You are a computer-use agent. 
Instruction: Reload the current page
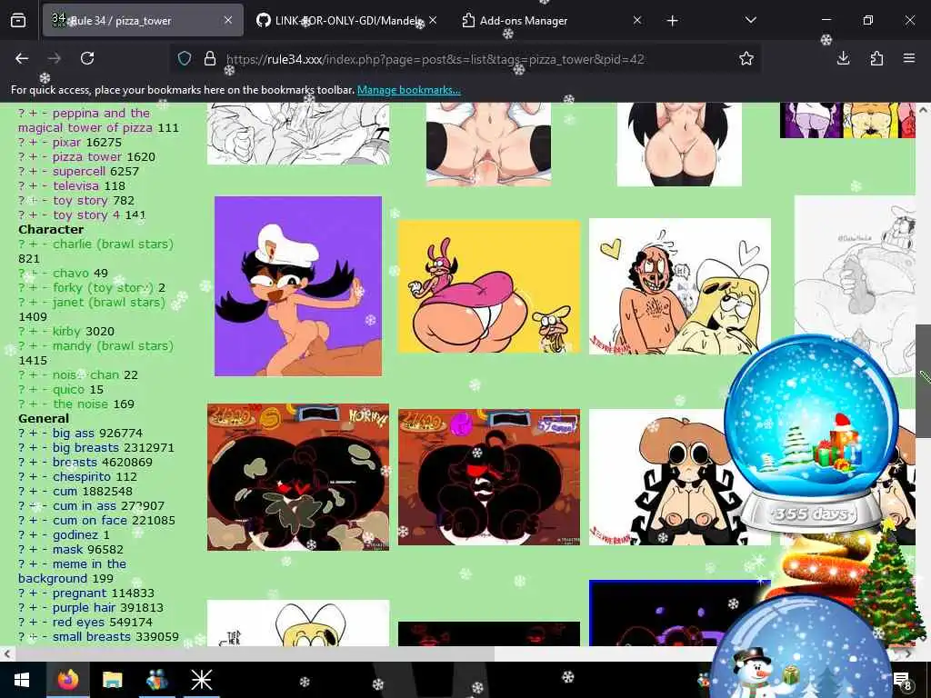(x=87, y=58)
